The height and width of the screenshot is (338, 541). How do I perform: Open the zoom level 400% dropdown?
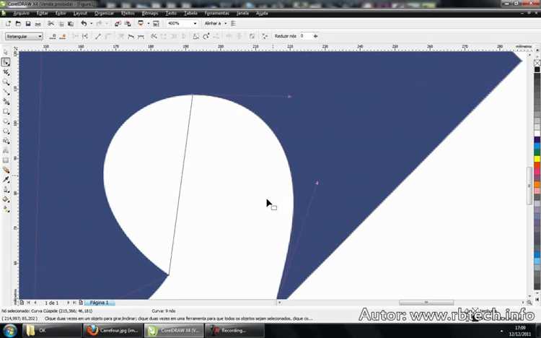tap(182, 24)
